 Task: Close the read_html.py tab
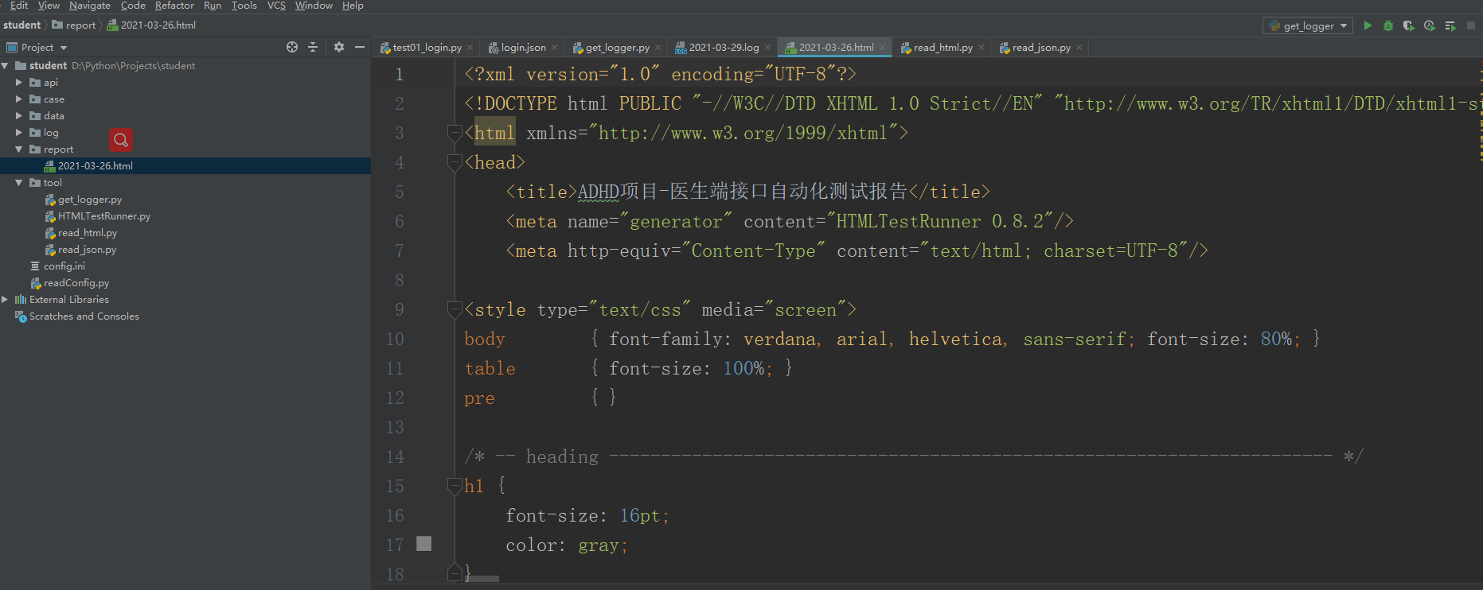pyautogui.click(x=982, y=48)
